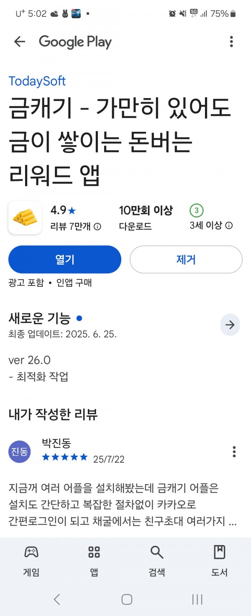Switch to the 앱 tab

coord(94,561)
